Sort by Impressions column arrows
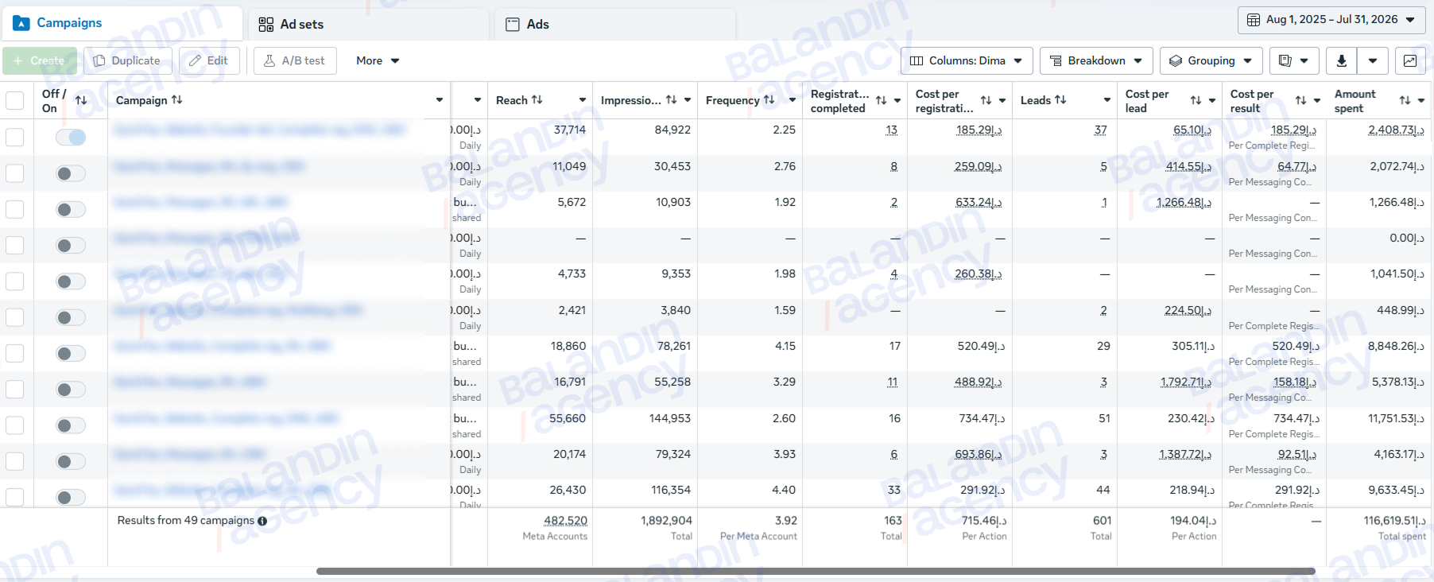1434x582 pixels. (672, 99)
